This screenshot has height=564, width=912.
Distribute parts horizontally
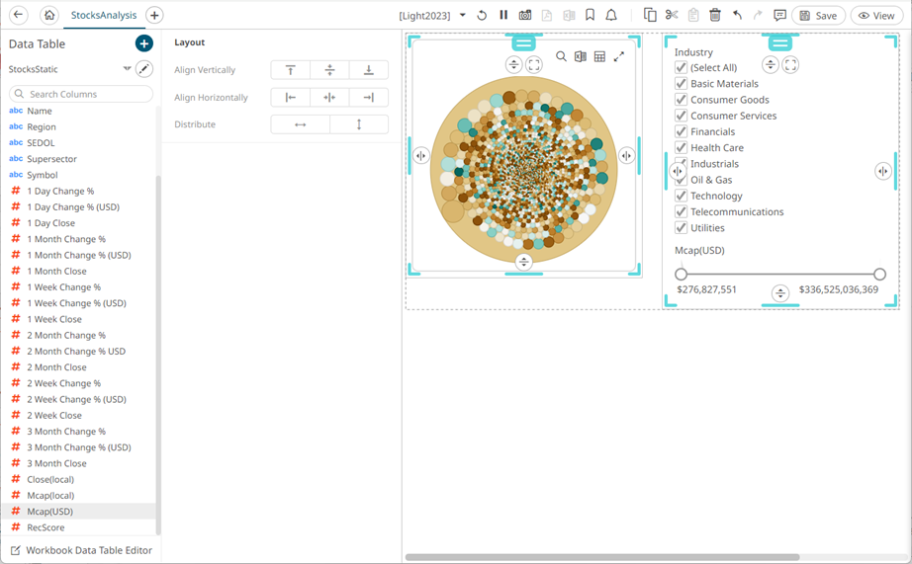pos(300,124)
